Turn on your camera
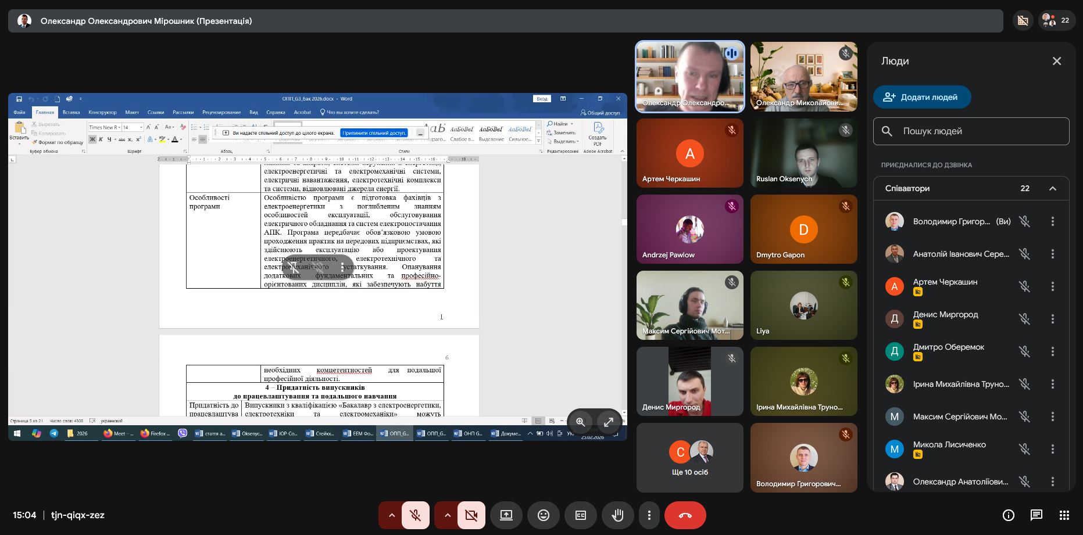Viewport: 1083px width, 535px height. (x=471, y=515)
